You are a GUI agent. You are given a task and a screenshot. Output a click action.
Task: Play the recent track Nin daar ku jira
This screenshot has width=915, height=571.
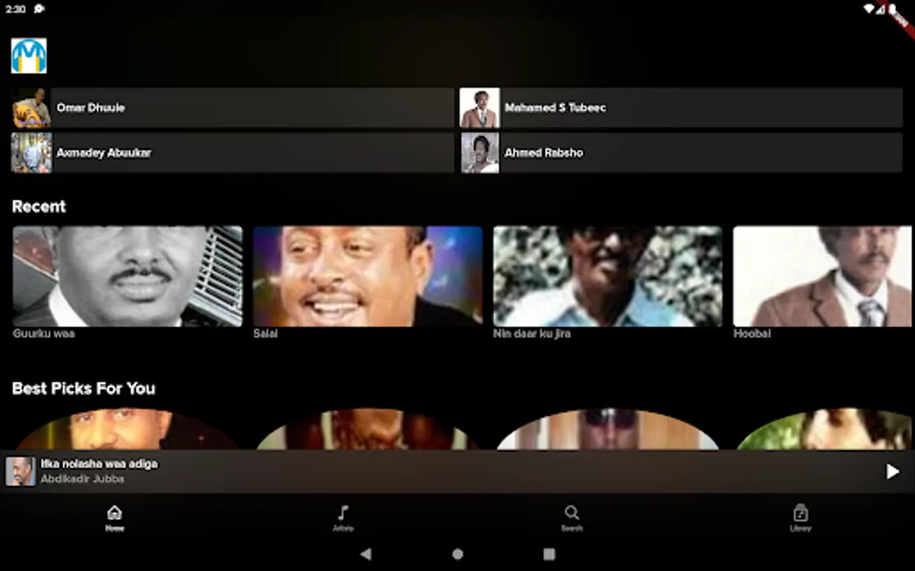tap(608, 277)
